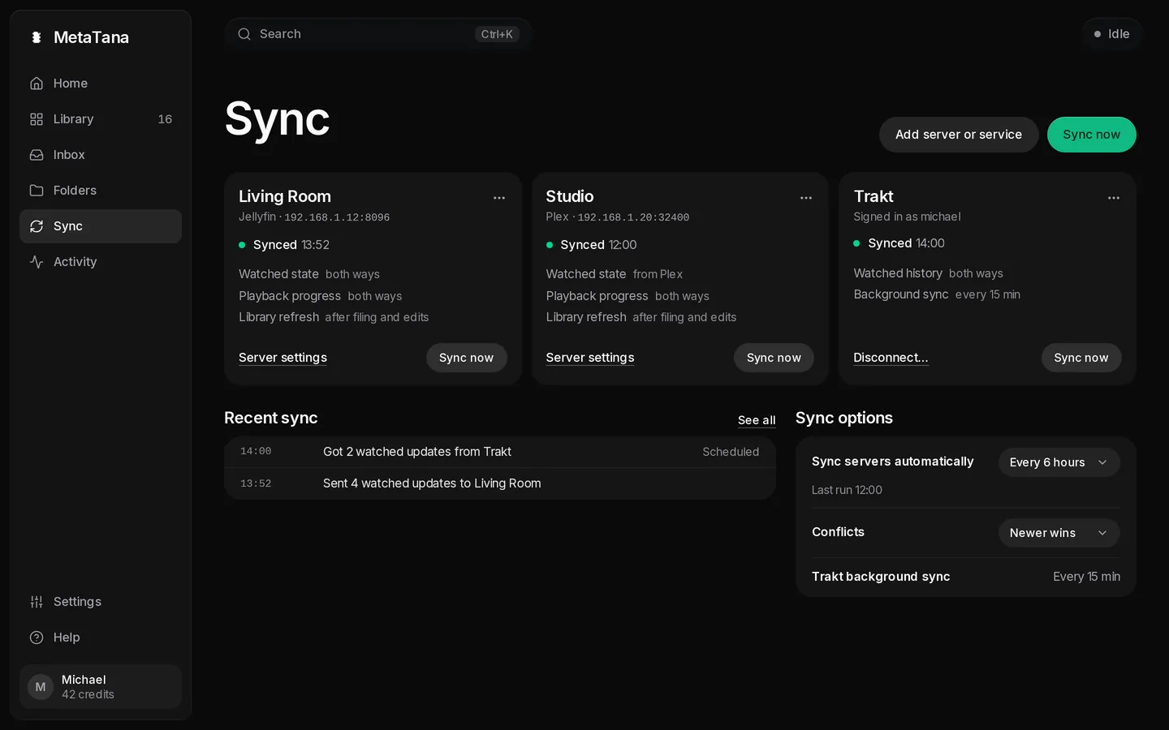Open Home from the sidebar

101,84
